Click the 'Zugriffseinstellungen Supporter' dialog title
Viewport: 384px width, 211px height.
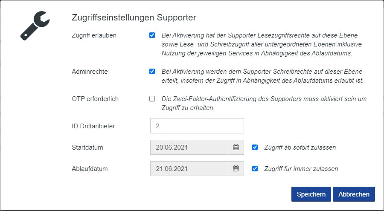coord(134,18)
